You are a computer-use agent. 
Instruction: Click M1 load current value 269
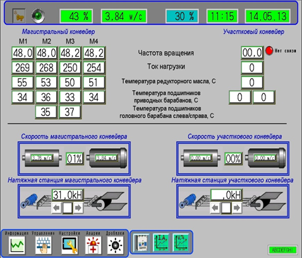coord(23,67)
